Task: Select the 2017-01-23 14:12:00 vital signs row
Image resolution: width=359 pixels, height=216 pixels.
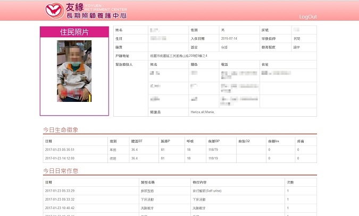Action: tap(60, 158)
